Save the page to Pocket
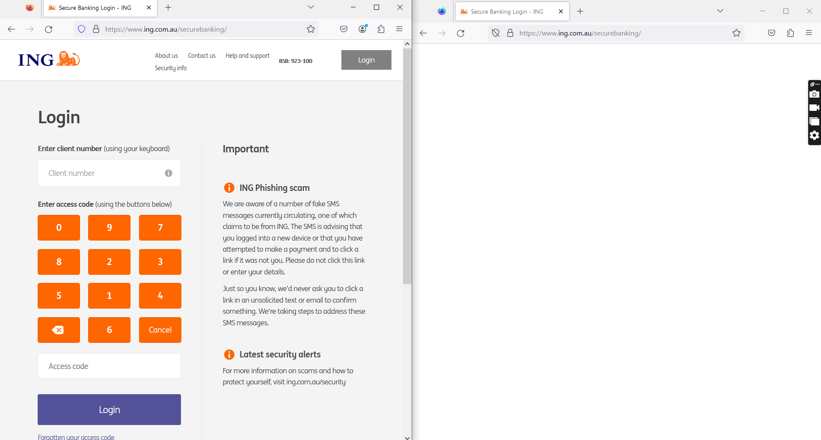 click(343, 29)
